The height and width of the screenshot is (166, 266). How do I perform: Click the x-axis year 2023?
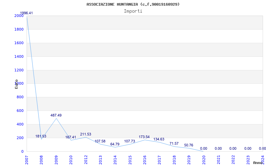(248, 160)
